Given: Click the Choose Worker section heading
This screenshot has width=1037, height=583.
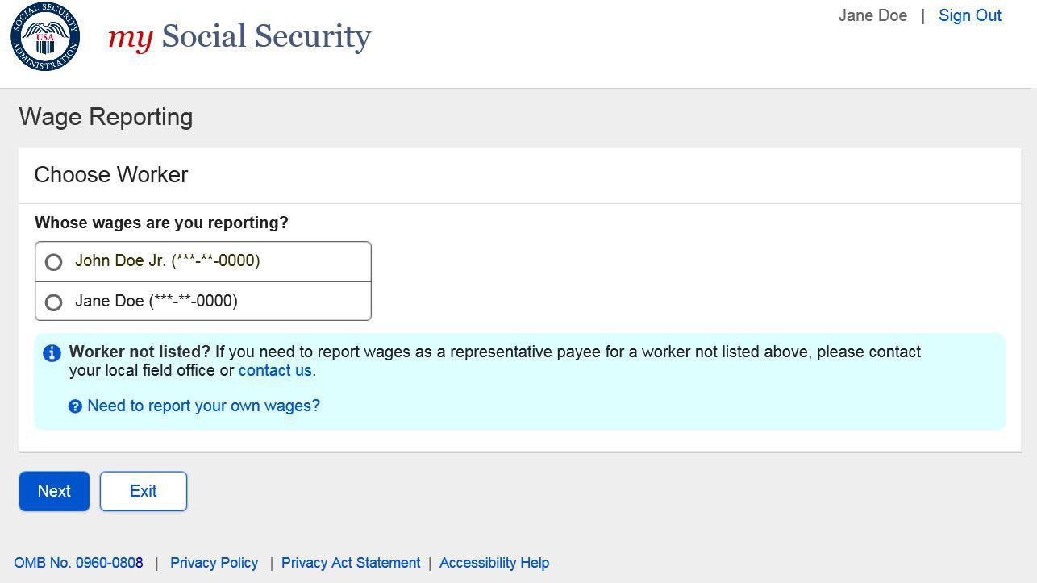Looking at the screenshot, I should tap(111, 175).
